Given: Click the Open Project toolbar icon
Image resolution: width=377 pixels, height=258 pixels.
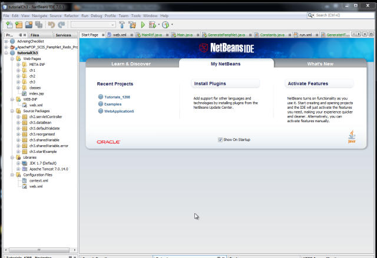Looking at the screenshot, I should (x=29, y=25).
